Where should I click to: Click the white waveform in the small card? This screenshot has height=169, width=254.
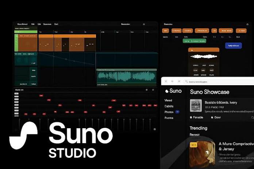coord(204,56)
